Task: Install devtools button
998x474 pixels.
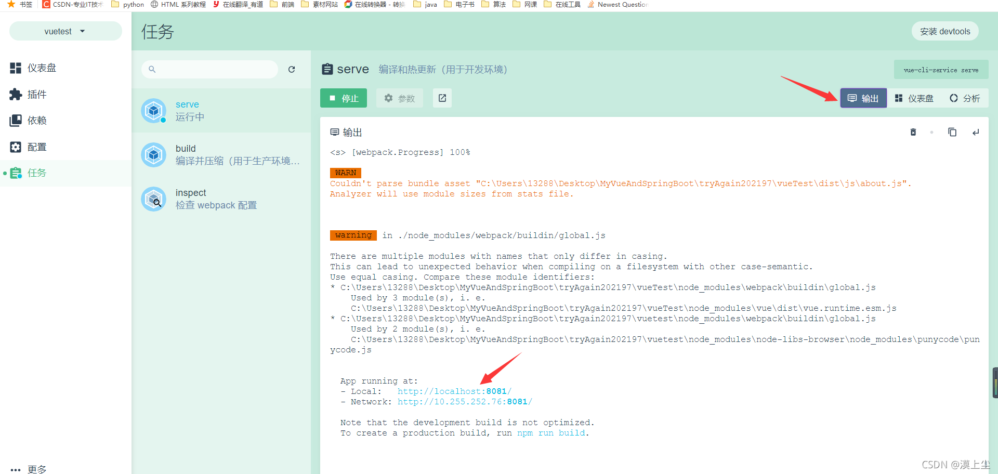Action: (945, 31)
